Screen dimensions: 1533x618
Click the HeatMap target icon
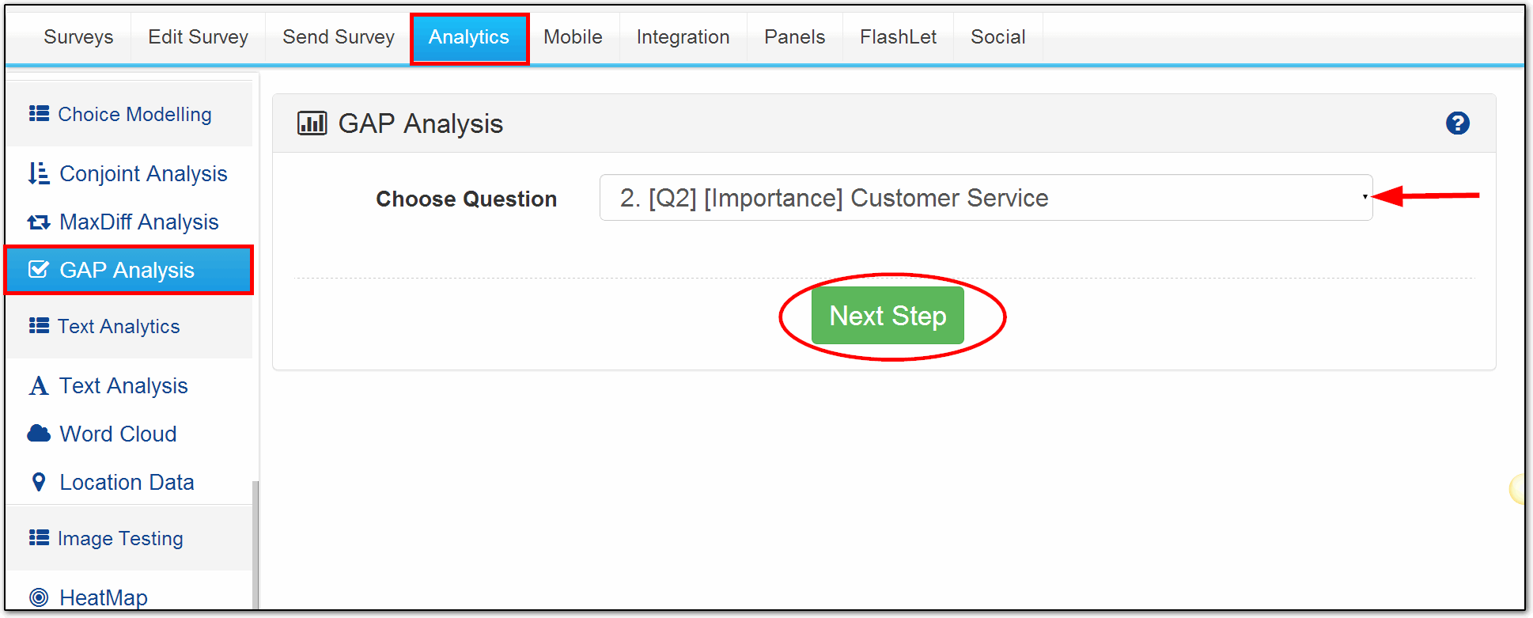click(38, 597)
